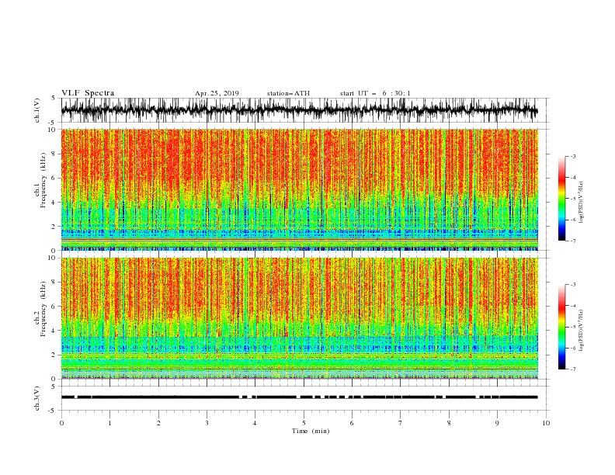Click the "8" frequency tick of ch.1 spectrogram
Screen dimensions: 615x475
click(x=54, y=154)
